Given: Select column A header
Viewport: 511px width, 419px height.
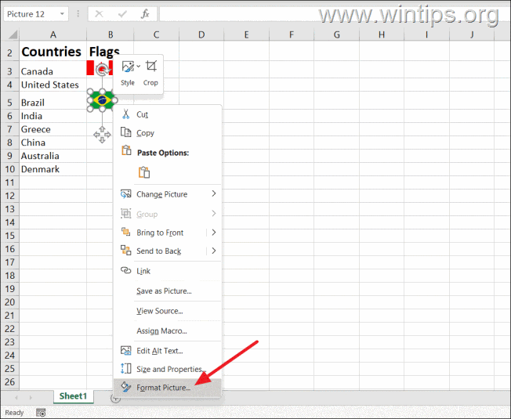Looking at the screenshot, I should (x=53, y=34).
